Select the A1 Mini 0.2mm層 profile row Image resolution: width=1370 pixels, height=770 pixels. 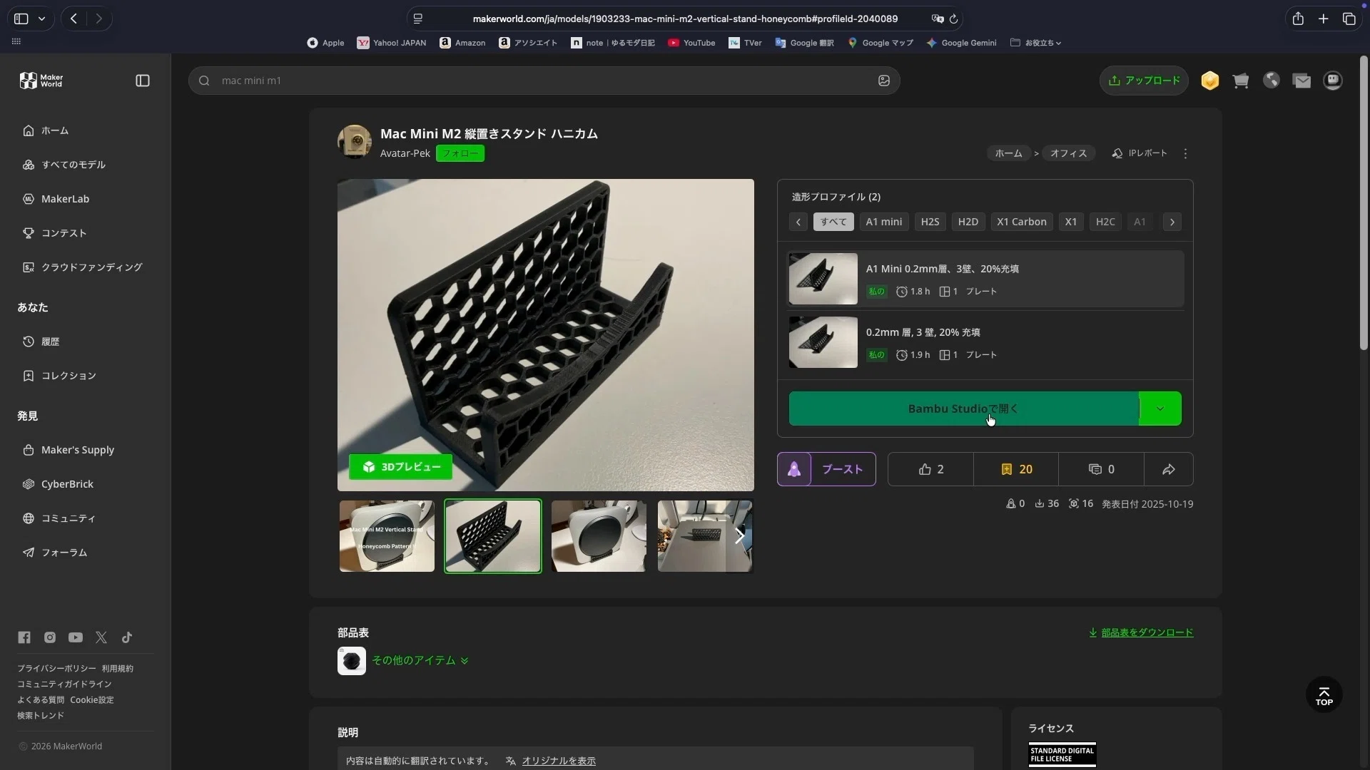pyautogui.click(x=985, y=279)
